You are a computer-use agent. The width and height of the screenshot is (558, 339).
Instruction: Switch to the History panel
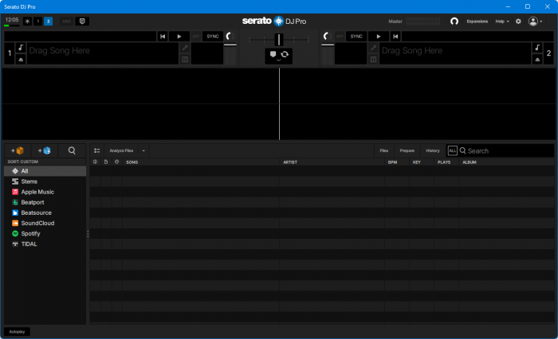[432, 150]
